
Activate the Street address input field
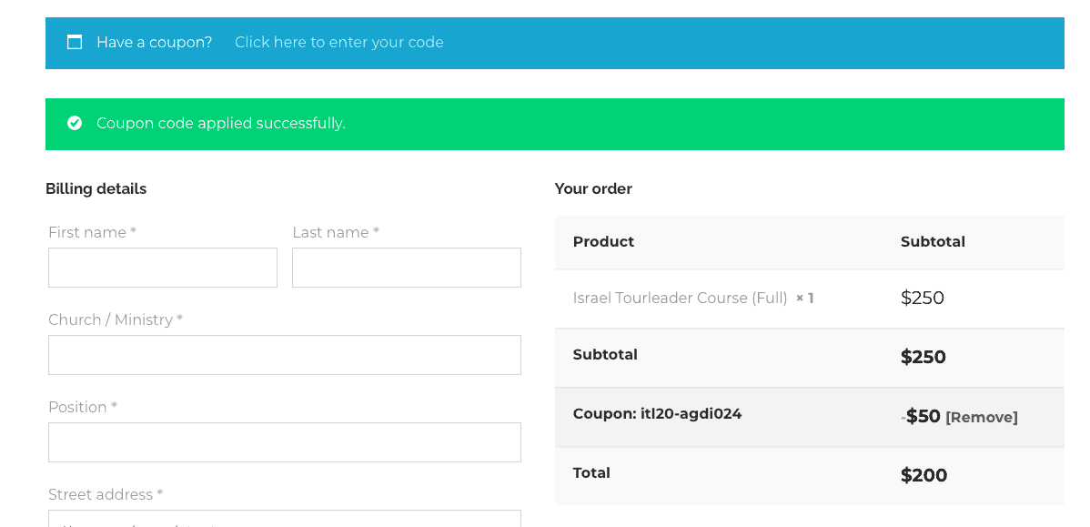[284, 519]
